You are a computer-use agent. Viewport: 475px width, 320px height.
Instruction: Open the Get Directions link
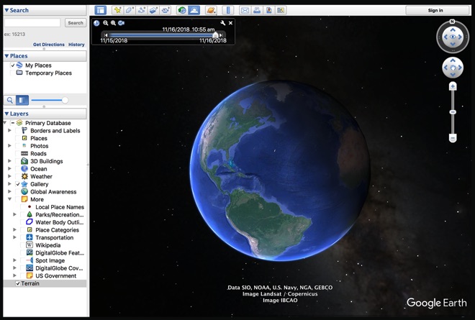tap(48, 45)
